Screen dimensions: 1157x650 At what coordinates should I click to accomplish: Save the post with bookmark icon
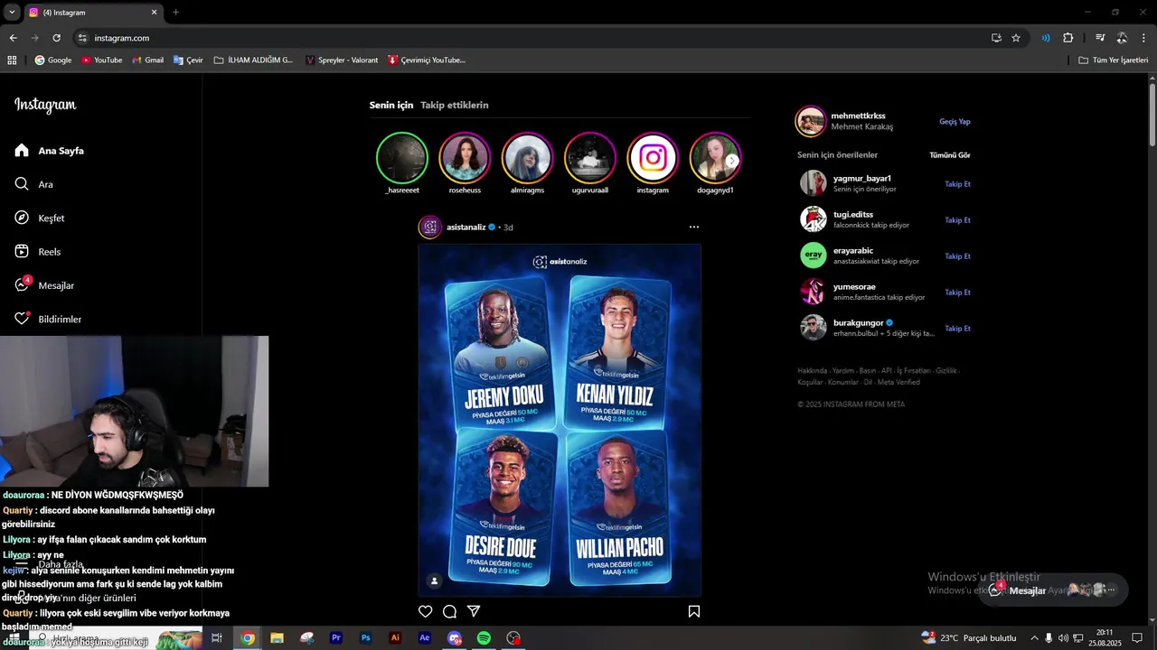(x=694, y=611)
